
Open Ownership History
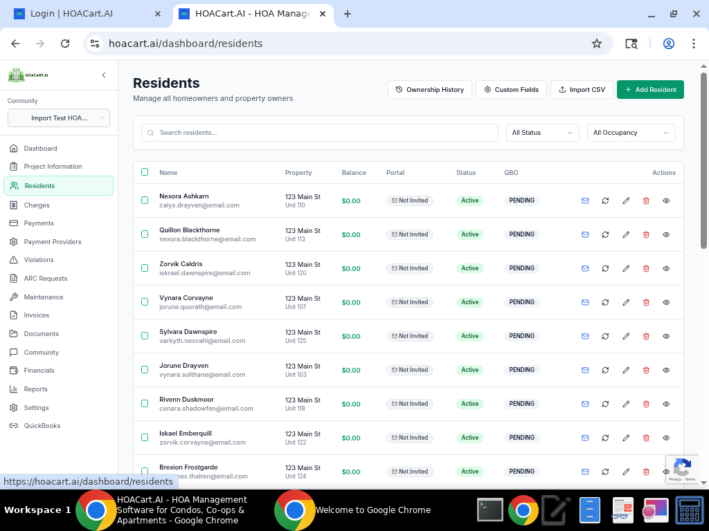point(429,89)
